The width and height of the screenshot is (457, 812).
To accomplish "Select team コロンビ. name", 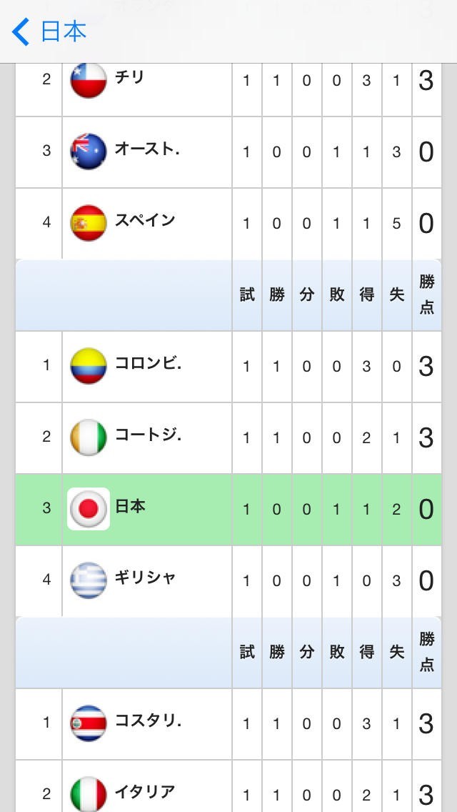I will [x=148, y=363].
